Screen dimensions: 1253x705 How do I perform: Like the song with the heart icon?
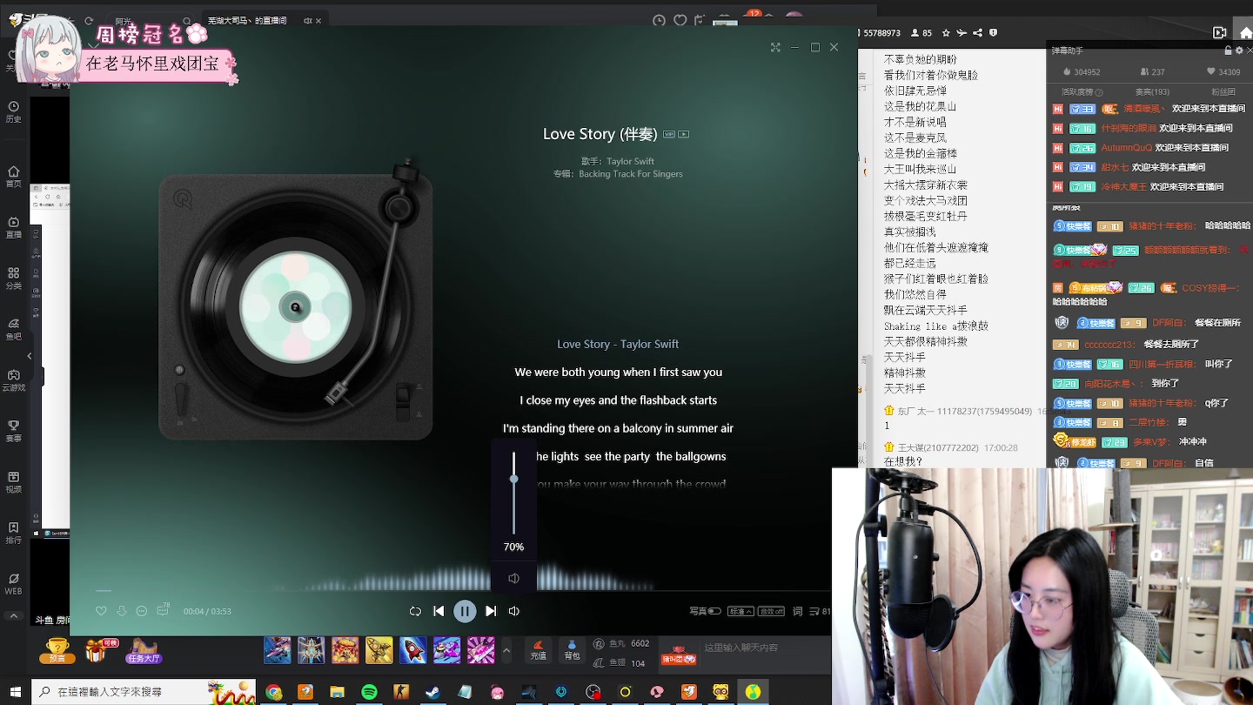pyautogui.click(x=101, y=611)
